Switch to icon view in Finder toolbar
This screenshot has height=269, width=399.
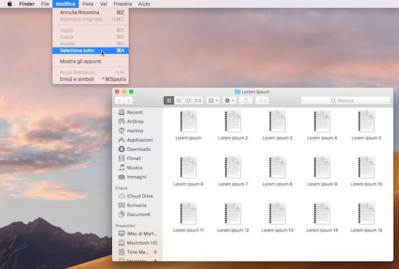point(169,101)
